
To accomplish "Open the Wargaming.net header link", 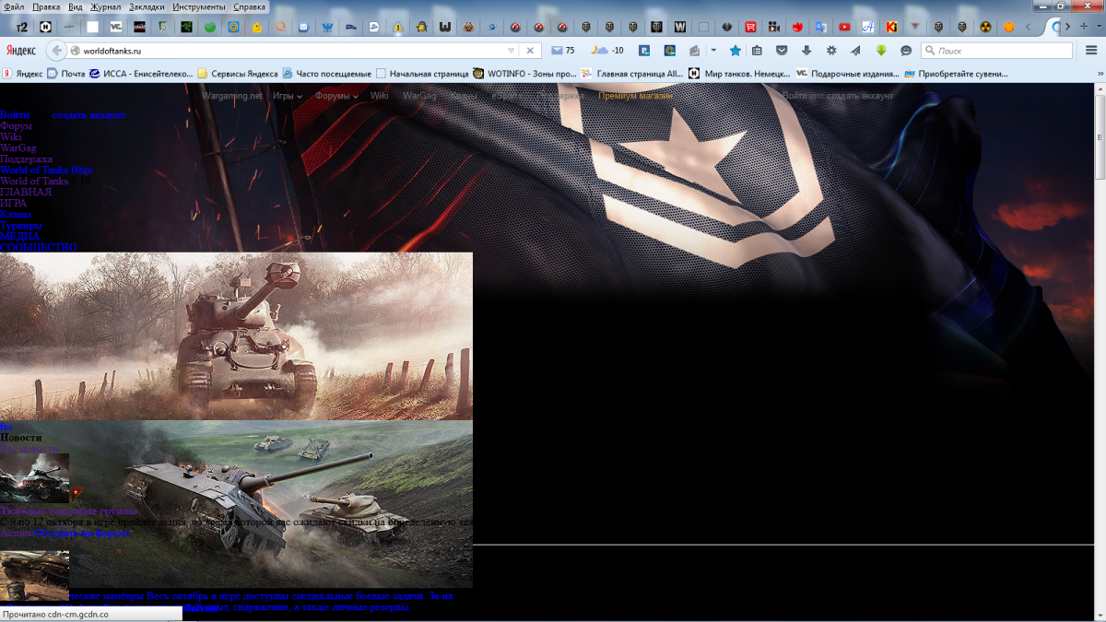I will click(231, 96).
